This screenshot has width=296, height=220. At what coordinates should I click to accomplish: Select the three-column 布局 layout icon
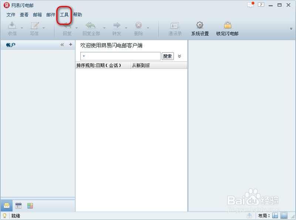point(284,216)
